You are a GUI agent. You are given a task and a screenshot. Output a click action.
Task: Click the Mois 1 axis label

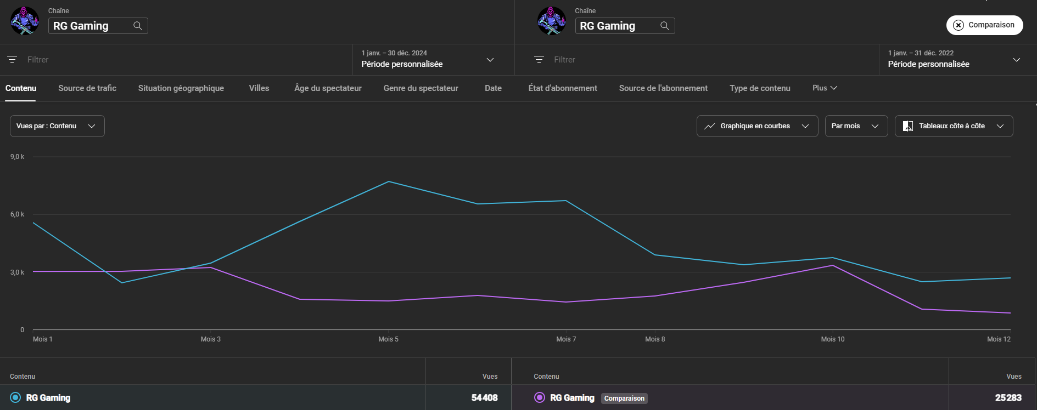point(43,339)
